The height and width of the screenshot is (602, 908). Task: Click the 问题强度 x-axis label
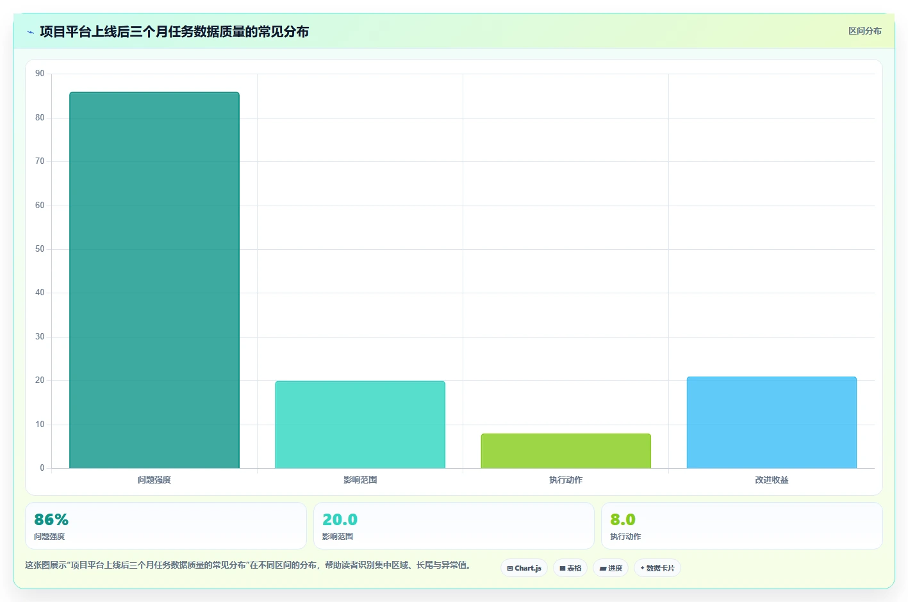pyautogui.click(x=154, y=480)
